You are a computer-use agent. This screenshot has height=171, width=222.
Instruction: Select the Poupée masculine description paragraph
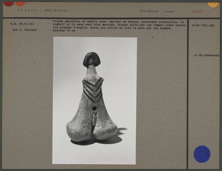click(119, 25)
